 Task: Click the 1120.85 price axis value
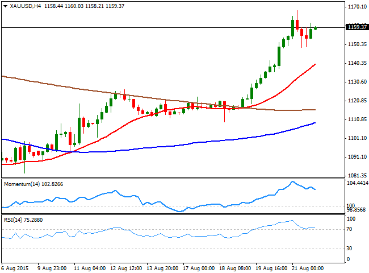pos(357,101)
